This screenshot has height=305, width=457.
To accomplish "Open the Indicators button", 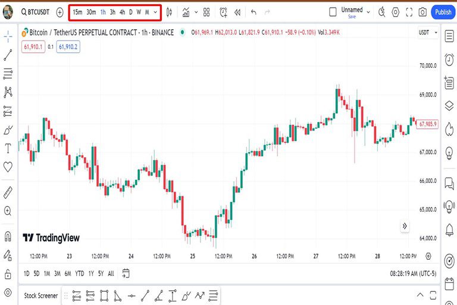I will point(186,13).
